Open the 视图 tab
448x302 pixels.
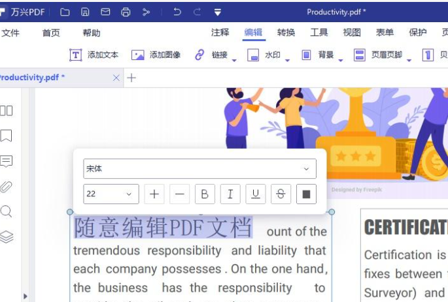click(352, 33)
